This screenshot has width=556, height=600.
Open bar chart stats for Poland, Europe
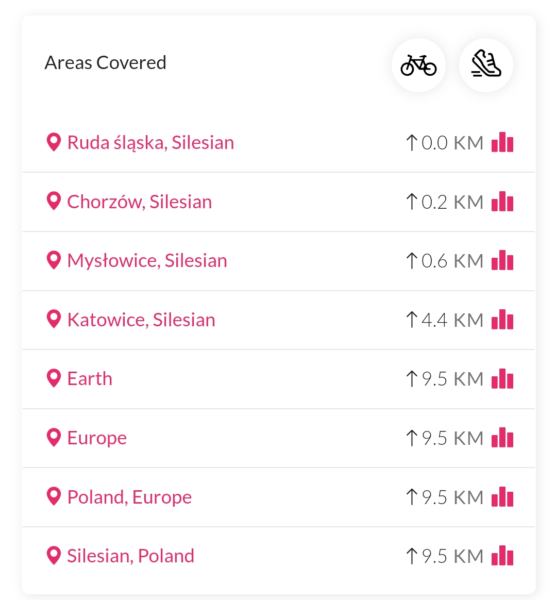click(502, 497)
